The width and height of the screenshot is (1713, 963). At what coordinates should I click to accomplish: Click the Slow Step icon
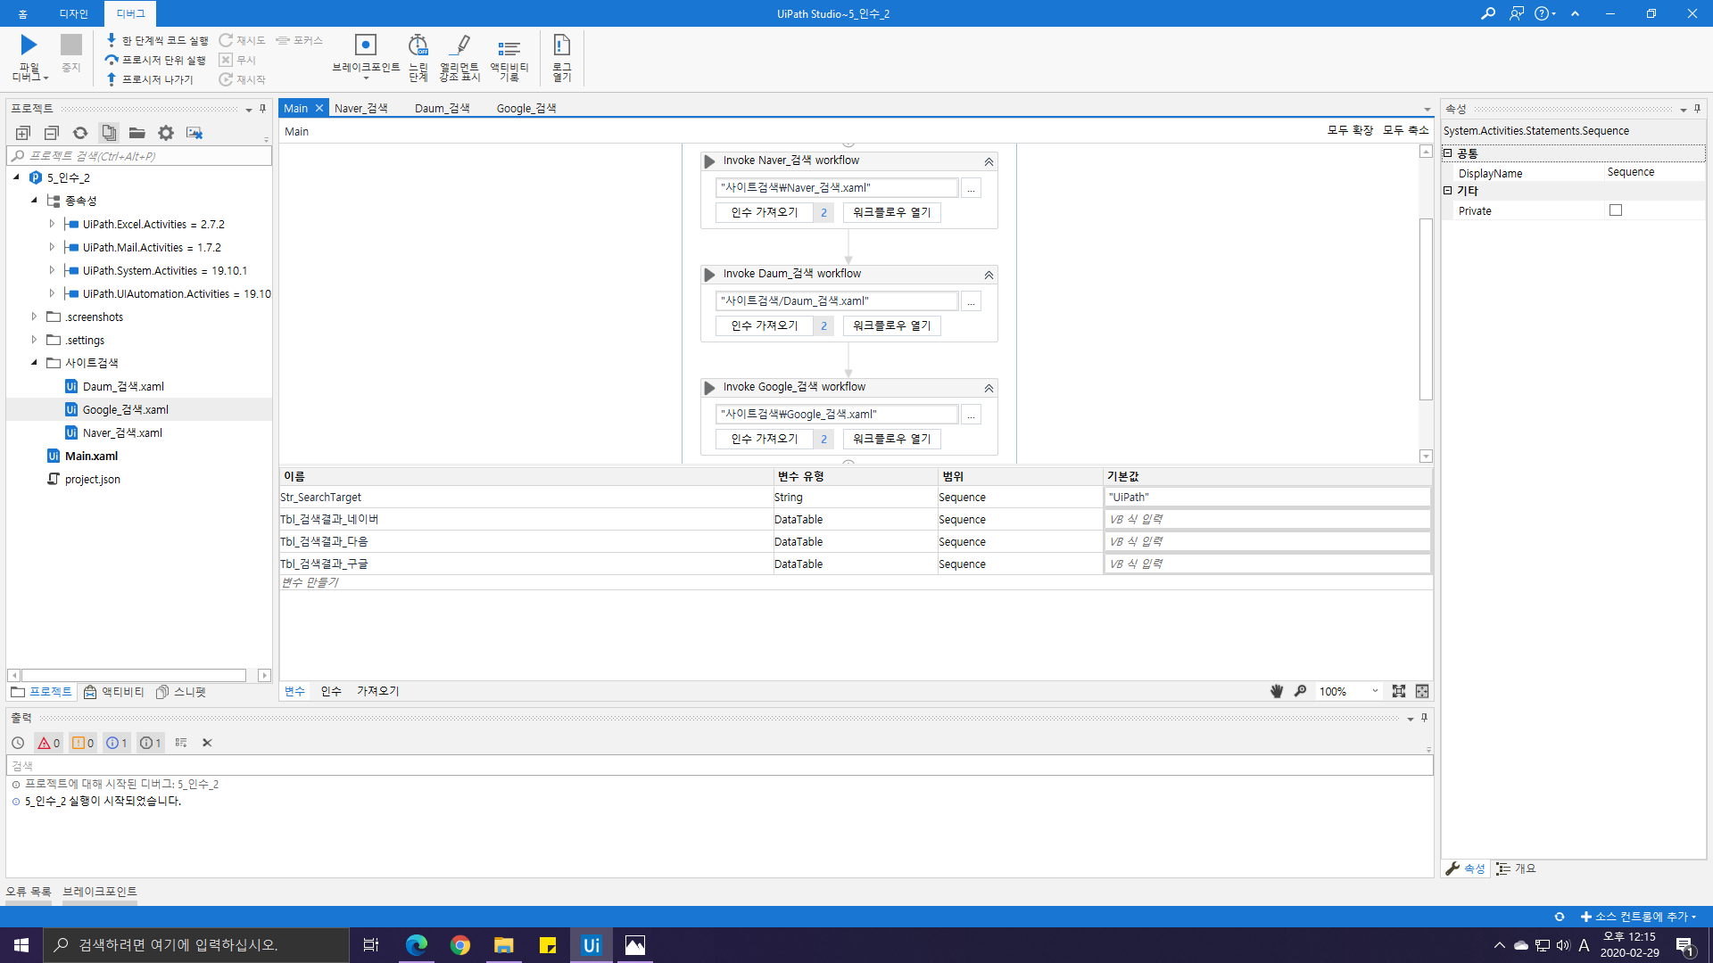point(418,45)
